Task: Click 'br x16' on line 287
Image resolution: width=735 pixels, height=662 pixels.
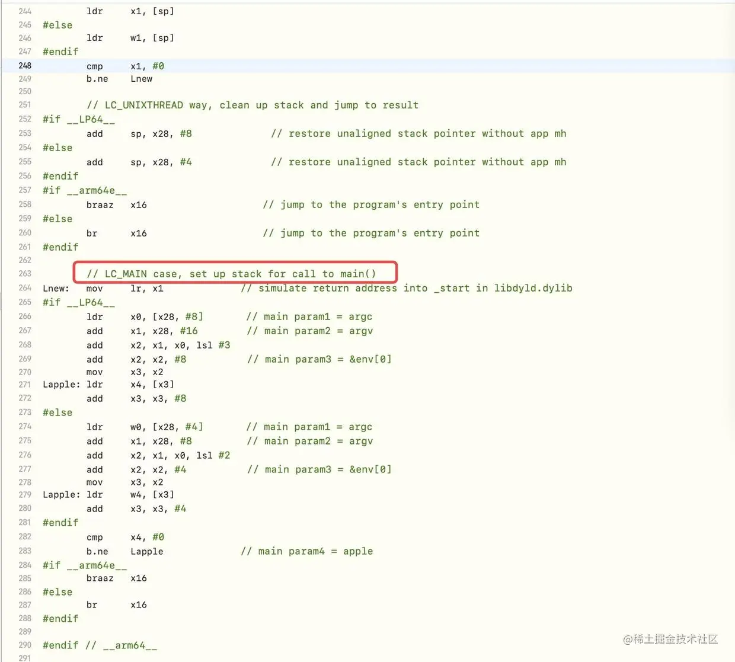Action: coord(117,605)
